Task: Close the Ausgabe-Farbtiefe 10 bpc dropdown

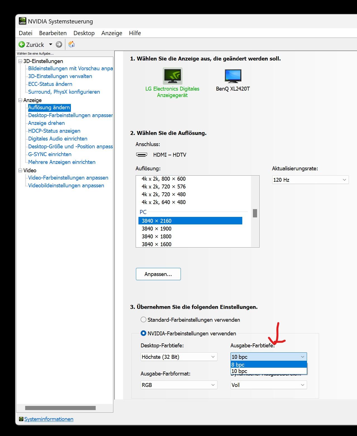Action: [269, 357]
